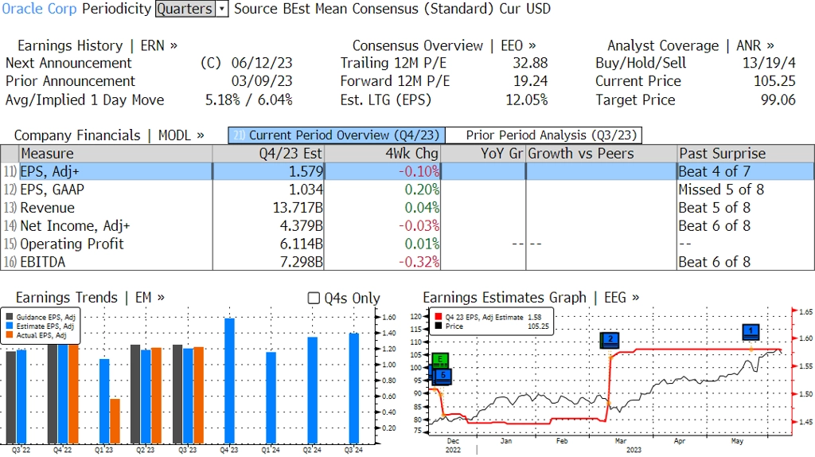This screenshot has height=457, width=815.
Task: Click the Trailing 12M P/E value 32.88
Action: (530, 64)
